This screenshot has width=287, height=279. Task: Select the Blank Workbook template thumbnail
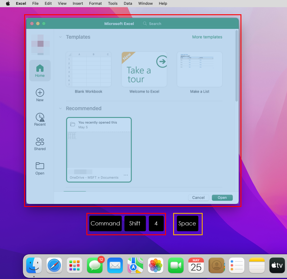point(89,69)
